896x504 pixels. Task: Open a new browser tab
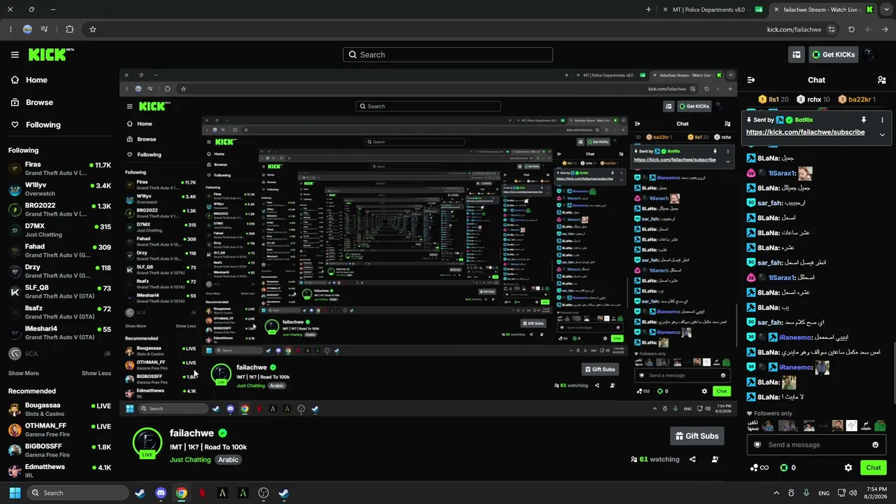648,10
